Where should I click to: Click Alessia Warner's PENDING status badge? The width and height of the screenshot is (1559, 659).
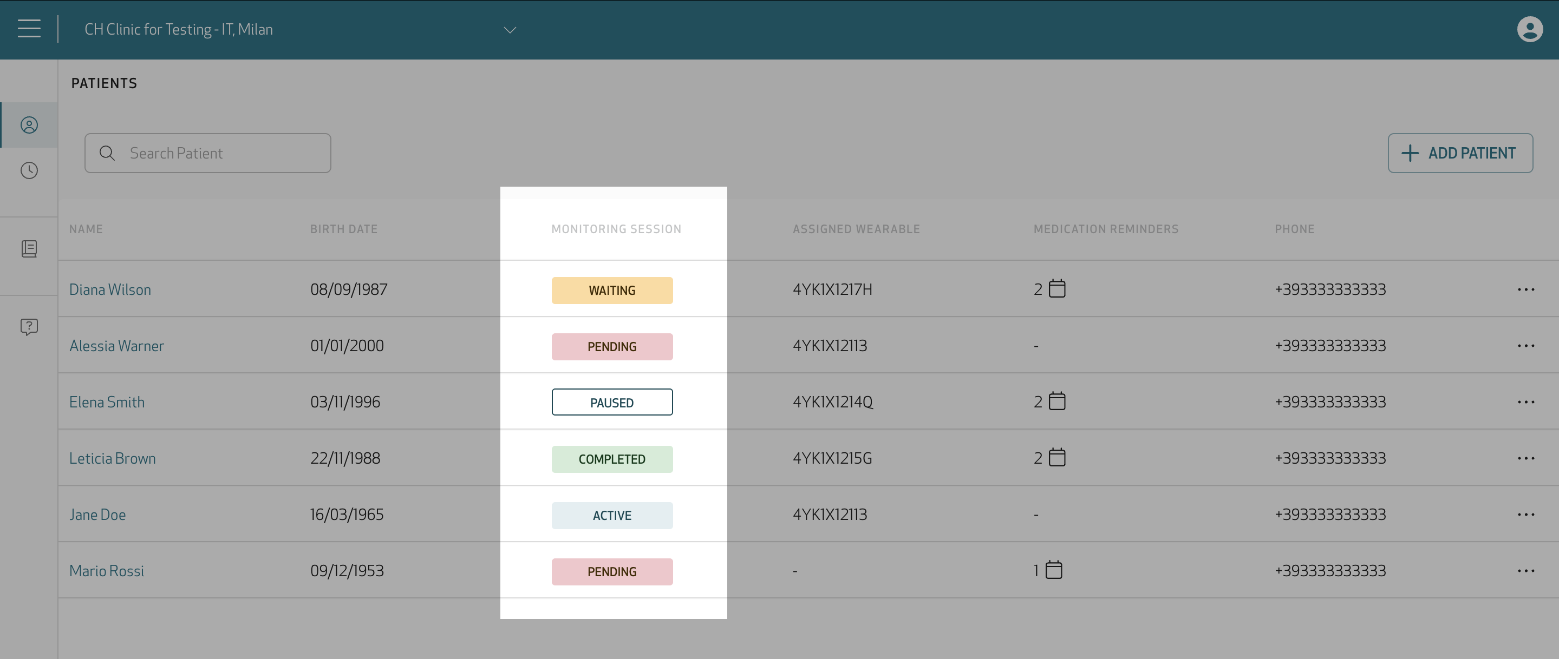point(612,346)
